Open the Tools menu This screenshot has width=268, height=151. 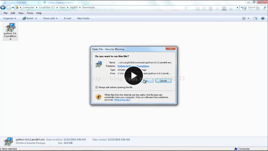click(x=30, y=13)
